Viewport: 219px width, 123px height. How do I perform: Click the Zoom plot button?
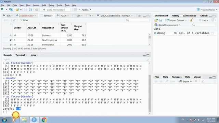(x=170, y=81)
